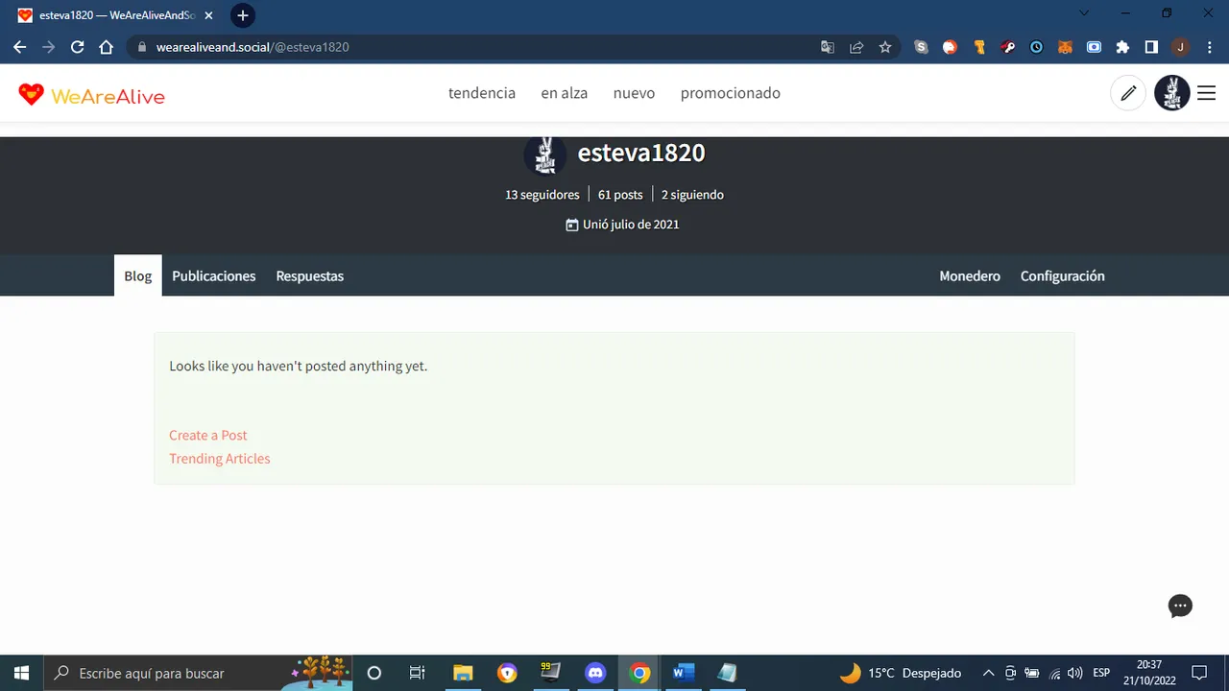Click the address bar URL
Screen dimensions: 1229x691
pyautogui.click(x=253, y=47)
